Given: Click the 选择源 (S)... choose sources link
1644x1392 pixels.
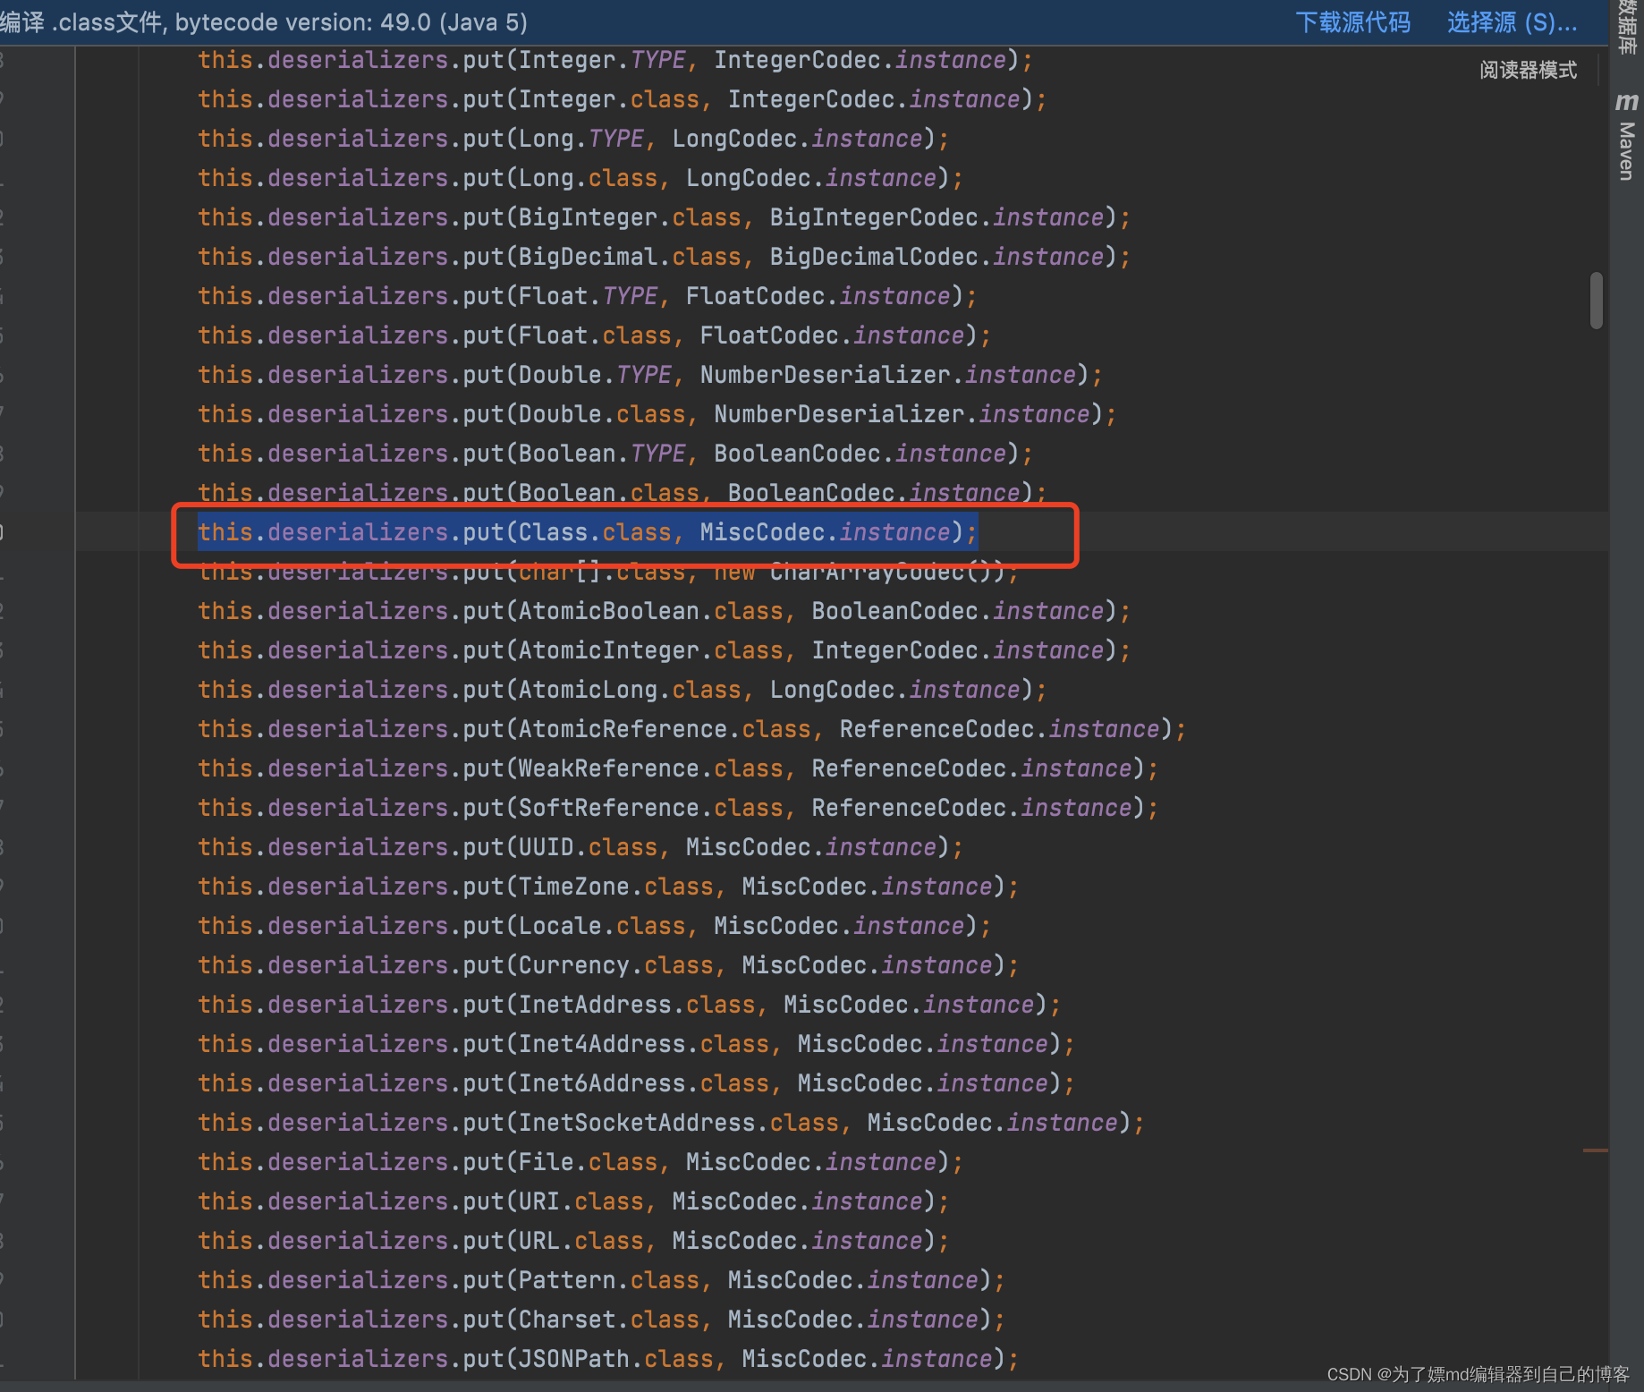Looking at the screenshot, I should (x=1512, y=22).
